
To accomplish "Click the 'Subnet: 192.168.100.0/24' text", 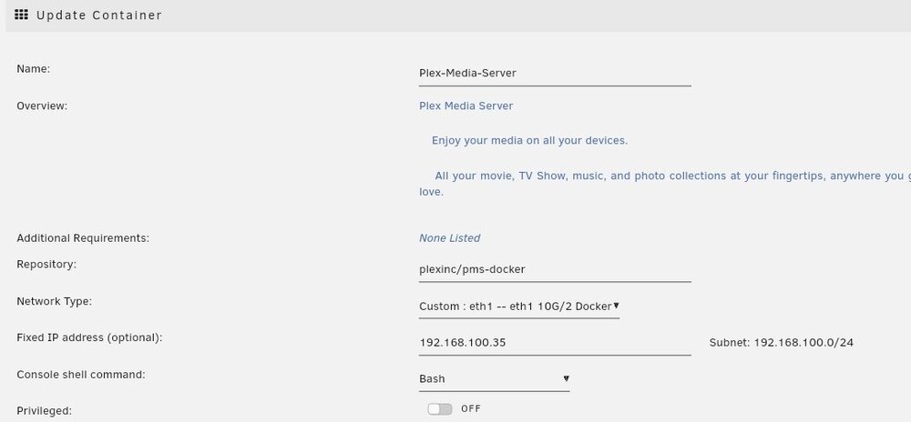I will pyautogui.click(x=781, y=343).
